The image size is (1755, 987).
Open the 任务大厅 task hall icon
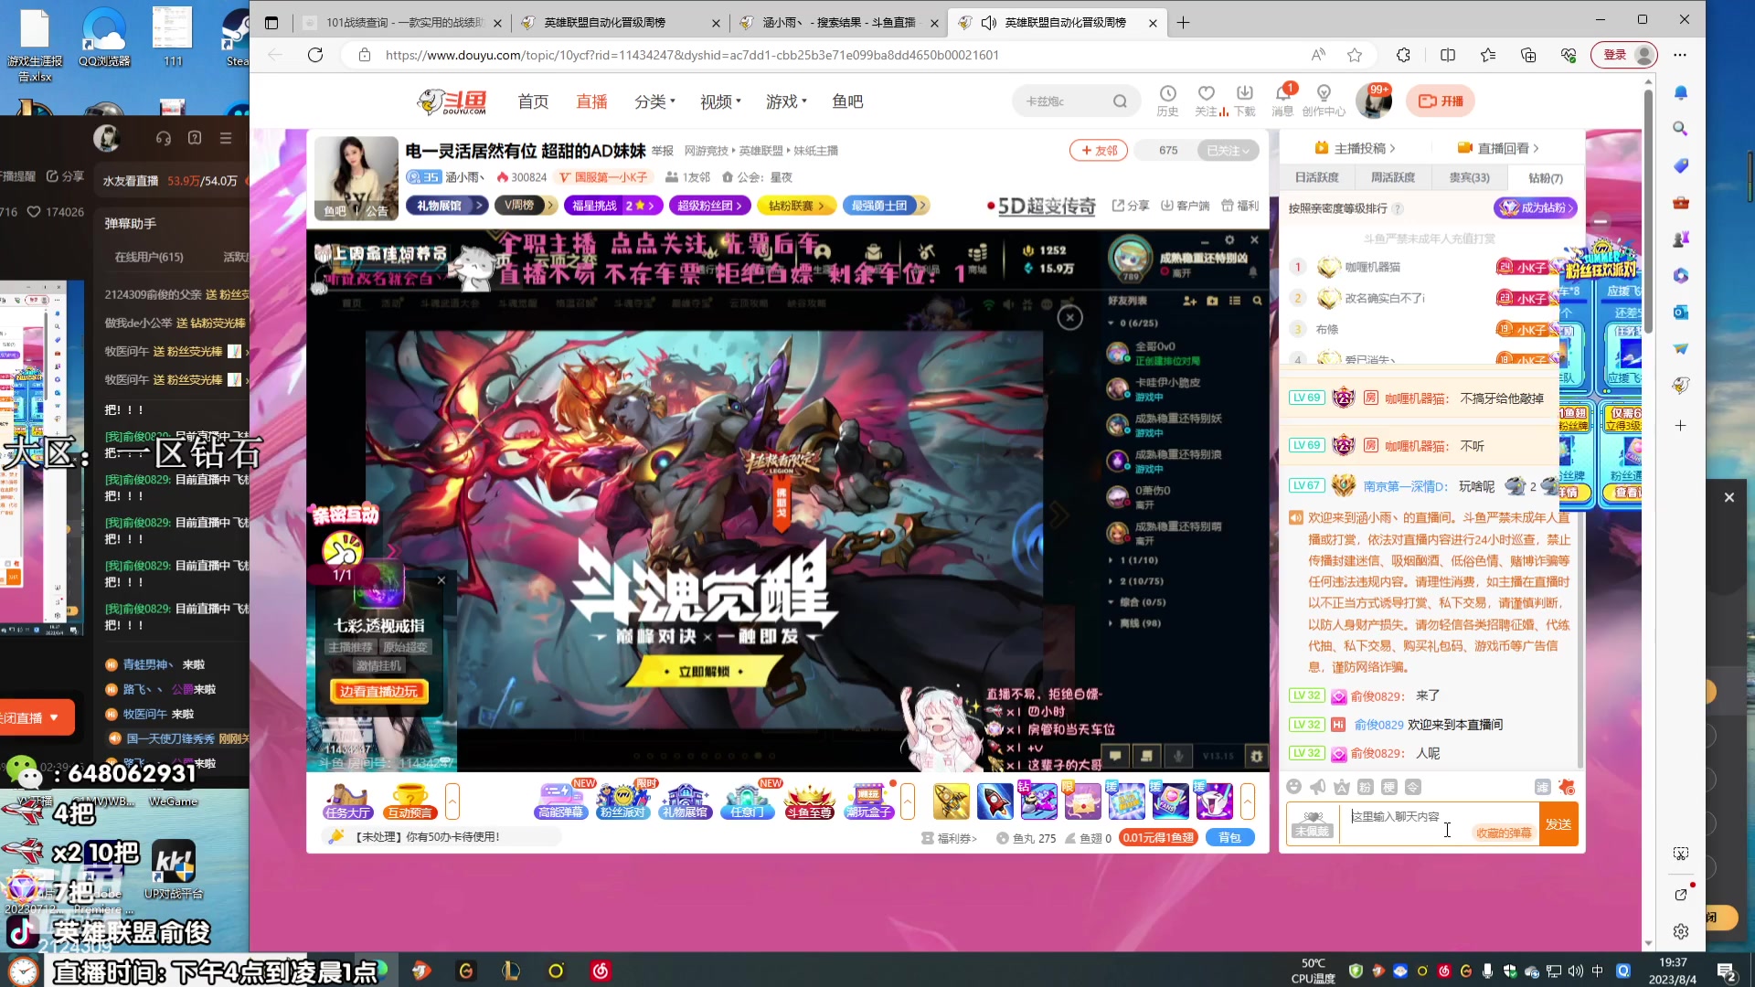pyautogui.click(x=347, y=801)
